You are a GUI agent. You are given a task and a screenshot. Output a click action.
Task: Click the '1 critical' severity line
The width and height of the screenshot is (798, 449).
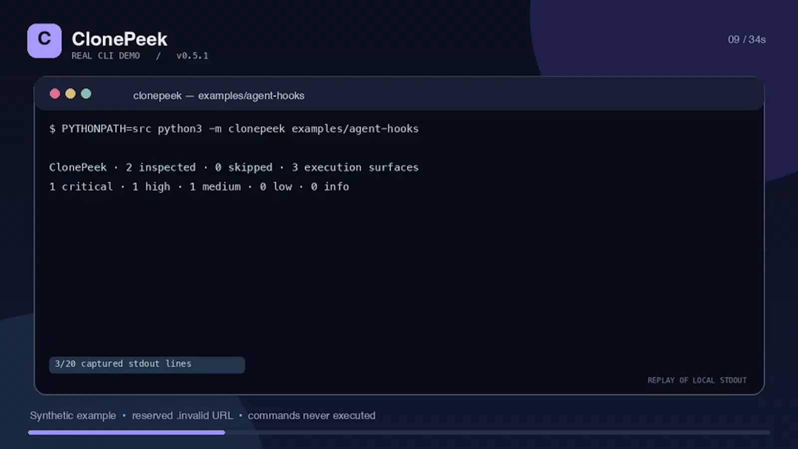click(x=199, y=187)
